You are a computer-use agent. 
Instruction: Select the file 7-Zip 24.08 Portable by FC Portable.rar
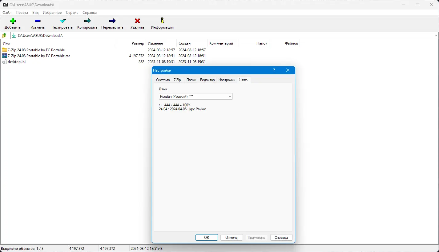click(x=39, y=56)
